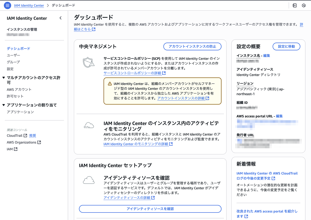Click the 新着情報 heading
Screen dimensions: 311x220
246,164
